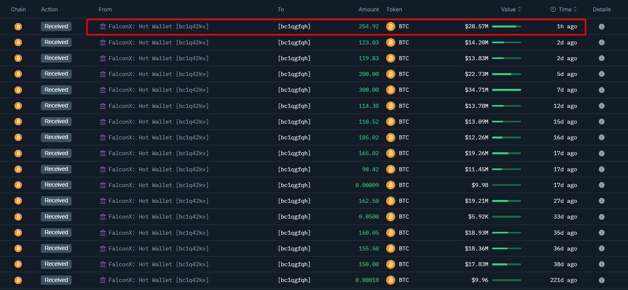Click the Amount column header

368,9
